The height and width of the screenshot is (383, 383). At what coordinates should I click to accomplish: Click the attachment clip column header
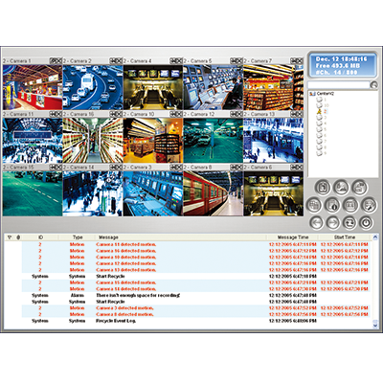pos(18,237)
